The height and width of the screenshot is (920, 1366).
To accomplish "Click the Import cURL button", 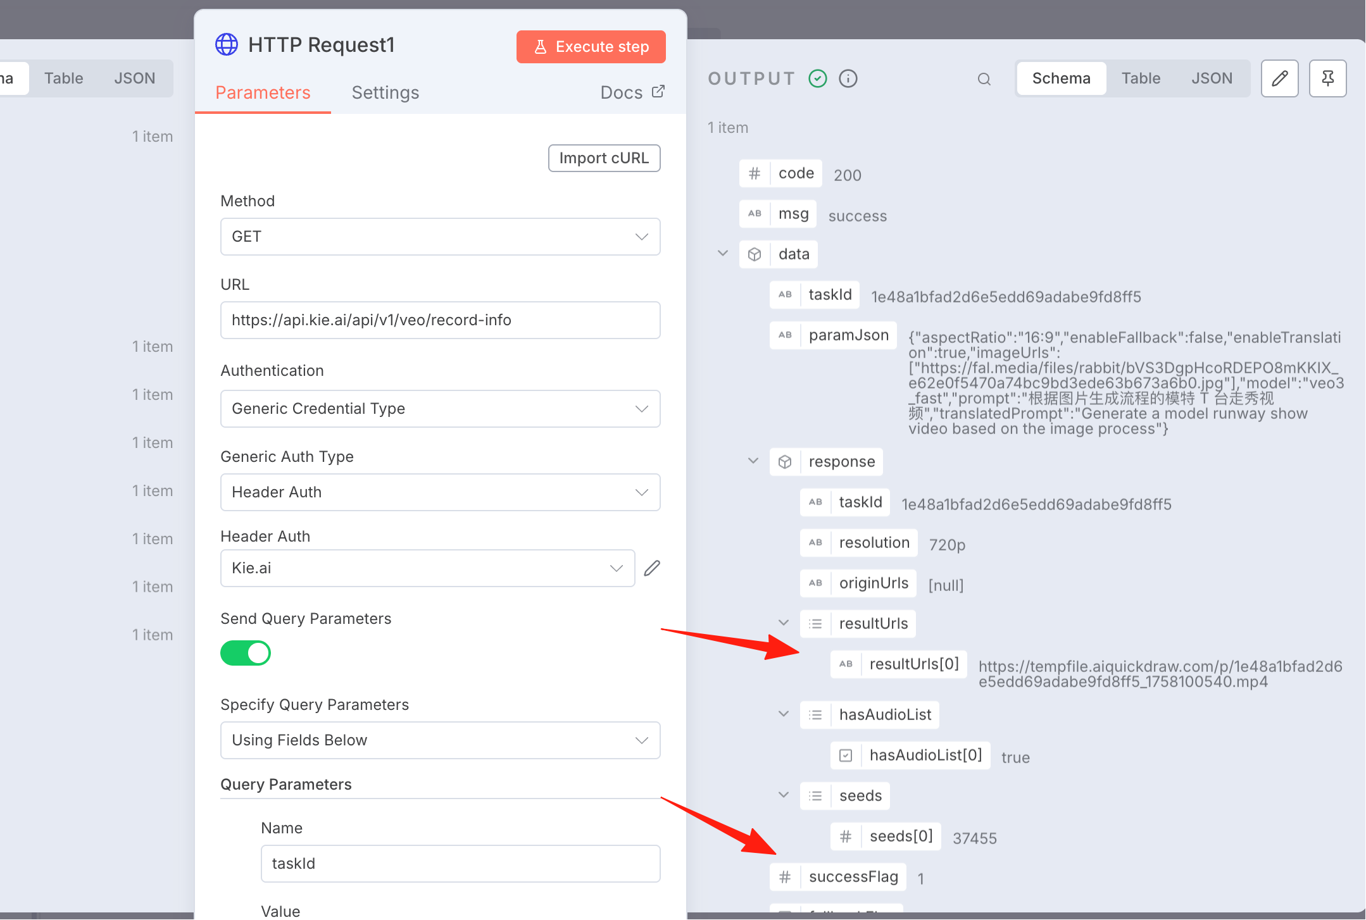I will point(604,158).
